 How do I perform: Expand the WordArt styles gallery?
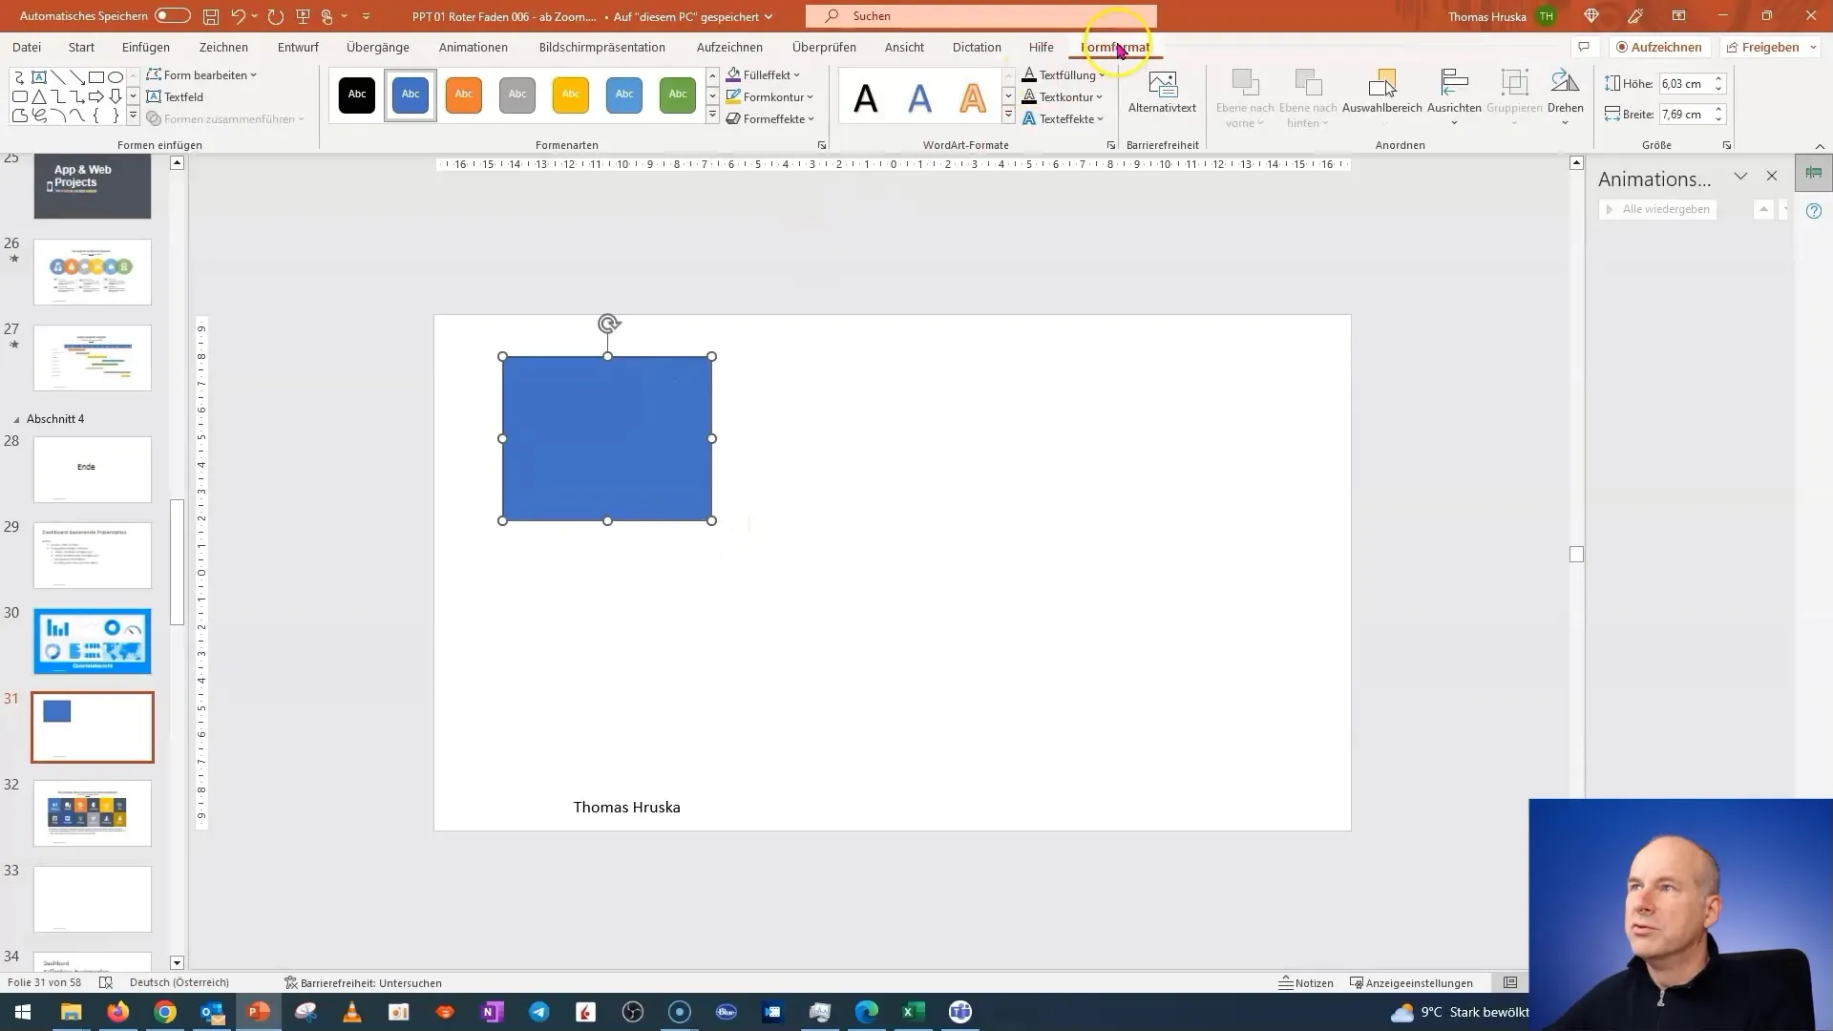pyautogui.click(x=1008, y=116)
